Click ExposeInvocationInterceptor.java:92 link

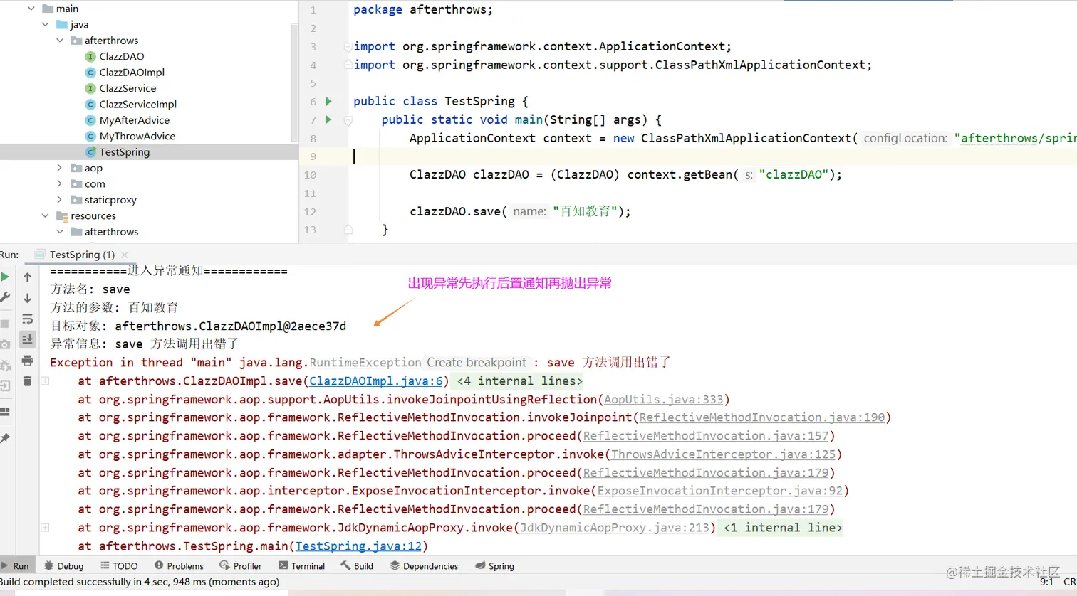pyautogui.click(x=719, y=491)
